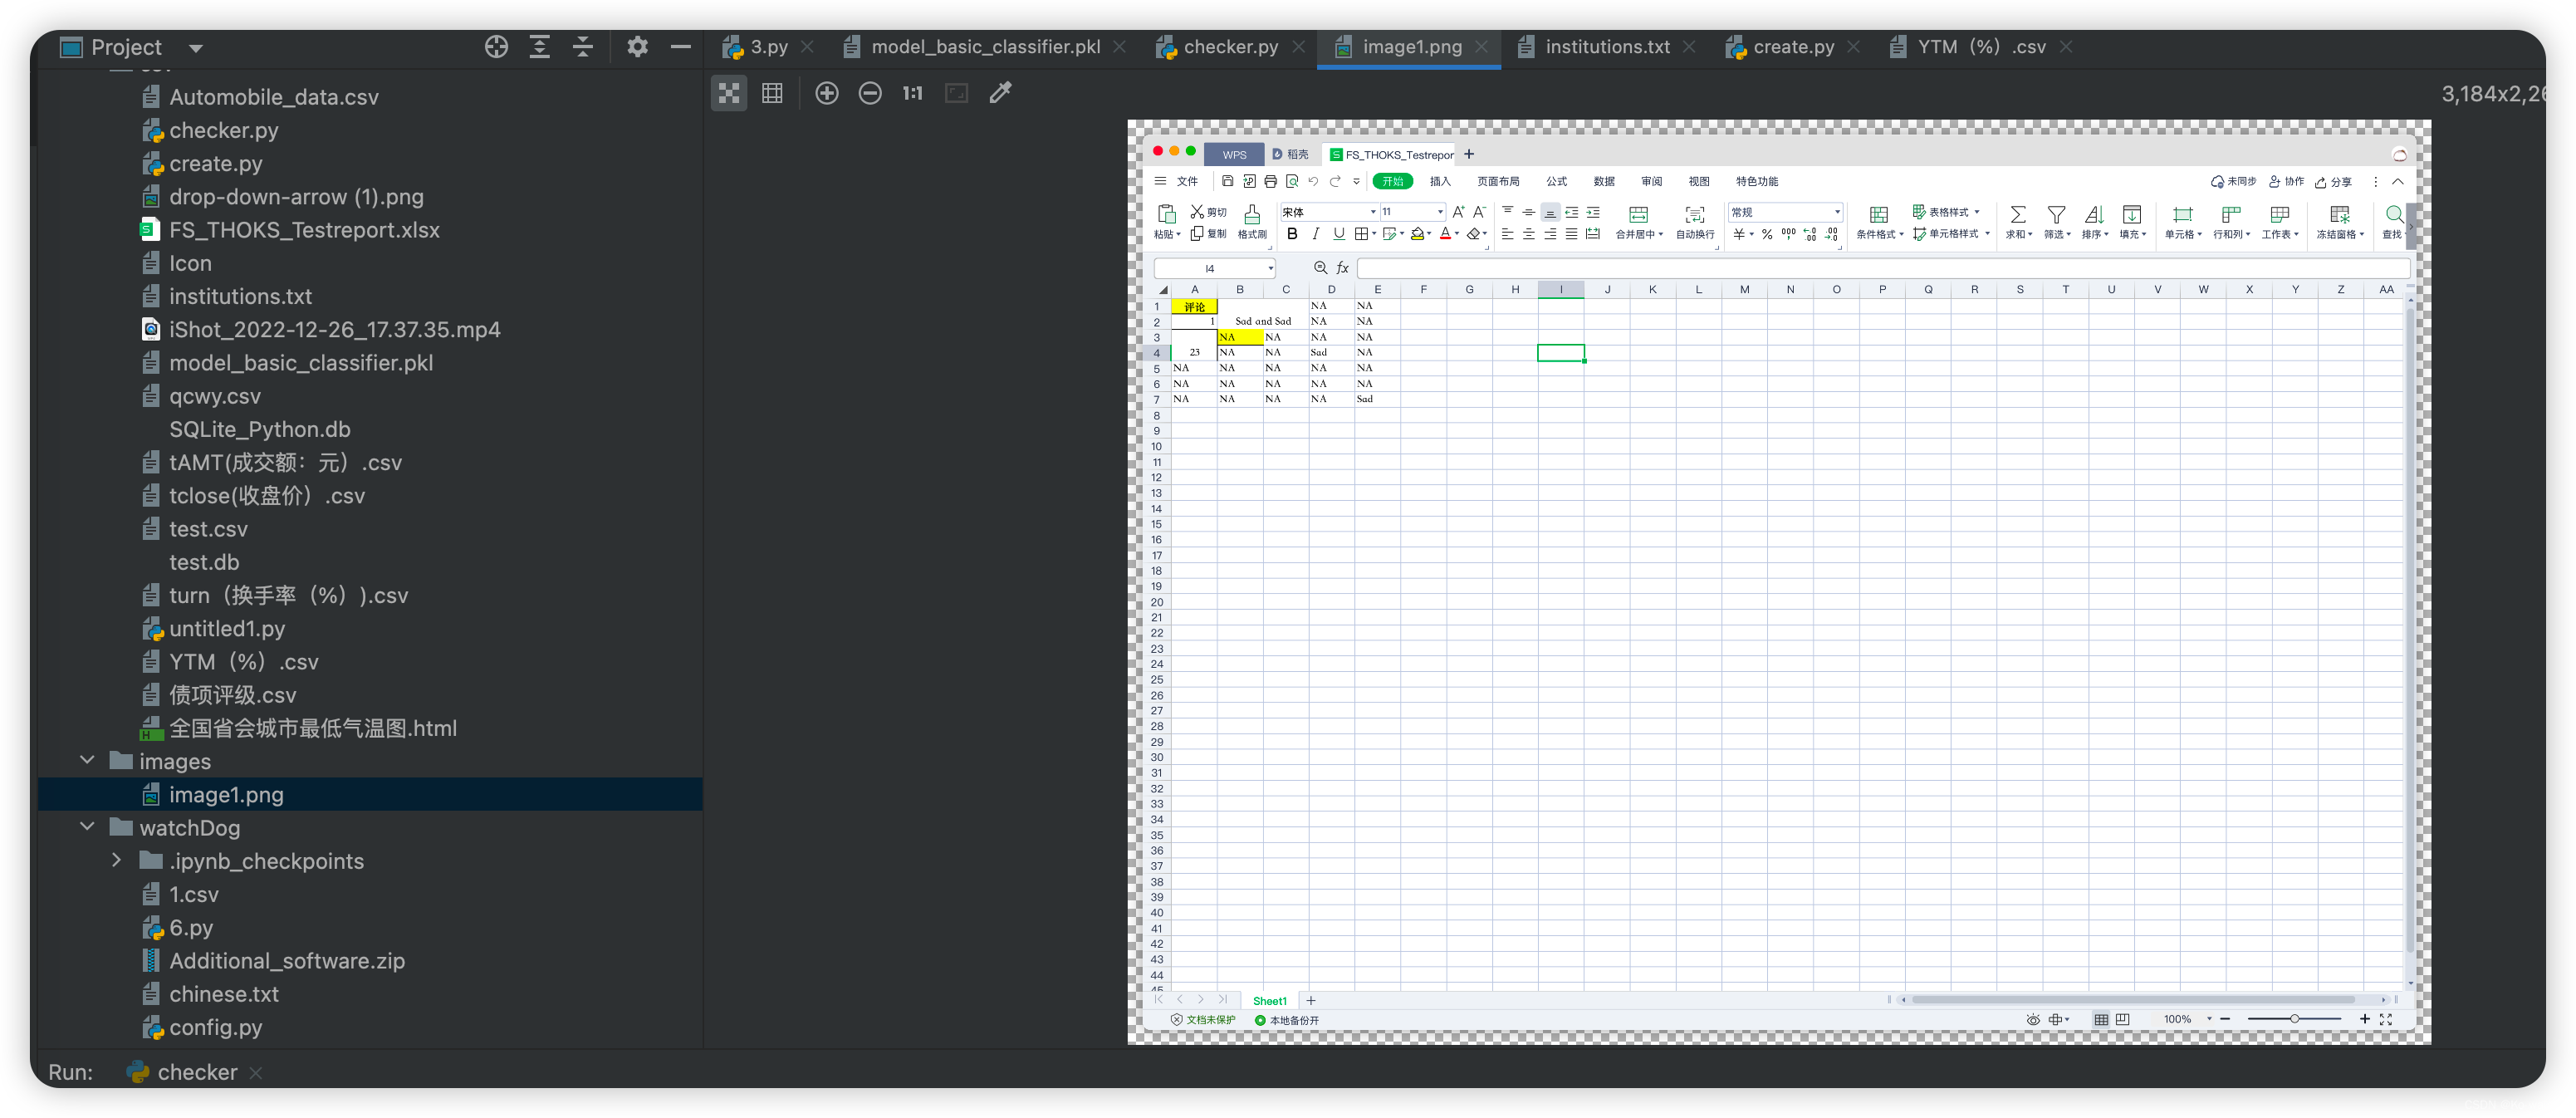This screenshot has width=2576, height=1118.
Task: Close the image1.png editor tab
Action: click(x=1482, y=47)
